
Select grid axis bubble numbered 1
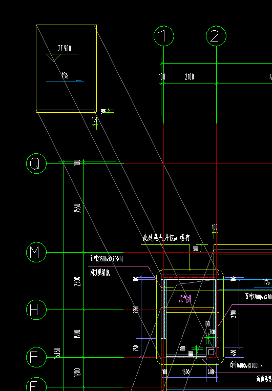coord(164,36)
